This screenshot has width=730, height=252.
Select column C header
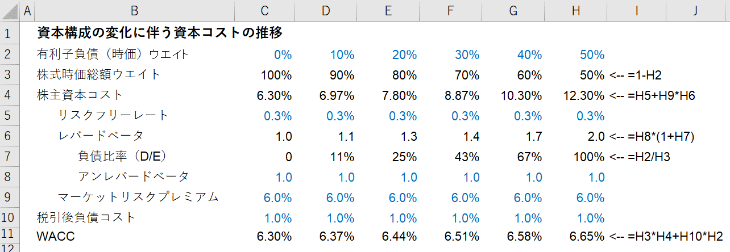264,10
